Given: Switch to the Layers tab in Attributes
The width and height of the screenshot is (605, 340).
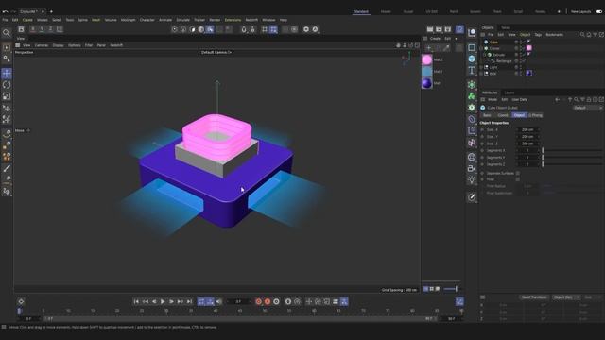Looking at the screenshot, I should click(510, 93).
